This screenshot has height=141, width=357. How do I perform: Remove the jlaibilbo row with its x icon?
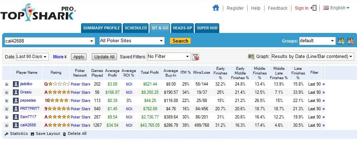coord(324,84)
